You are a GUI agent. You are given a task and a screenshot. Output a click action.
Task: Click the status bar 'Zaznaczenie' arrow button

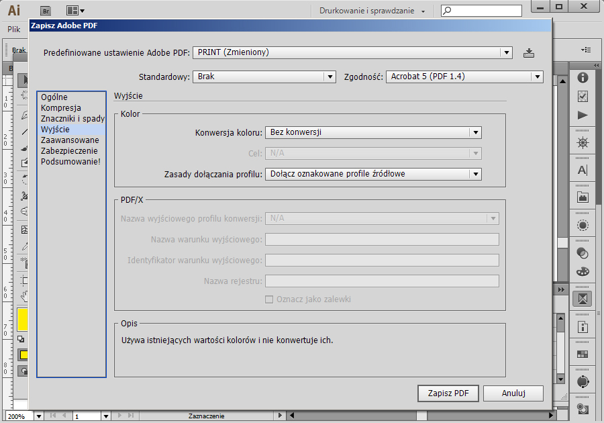[280, 416]
